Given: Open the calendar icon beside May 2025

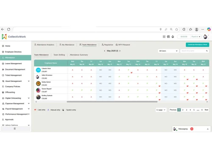Looking at the screenshot, I should point(117,51).
